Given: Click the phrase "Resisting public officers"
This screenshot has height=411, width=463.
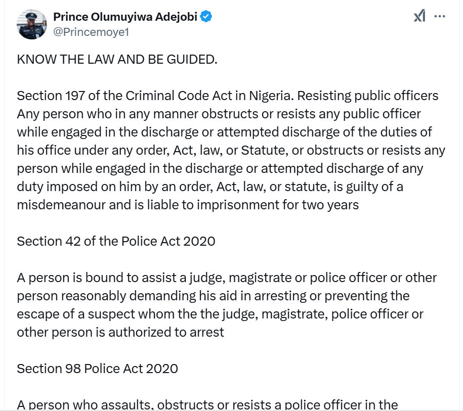Looking at the screenshot, I should pos(375,96).
